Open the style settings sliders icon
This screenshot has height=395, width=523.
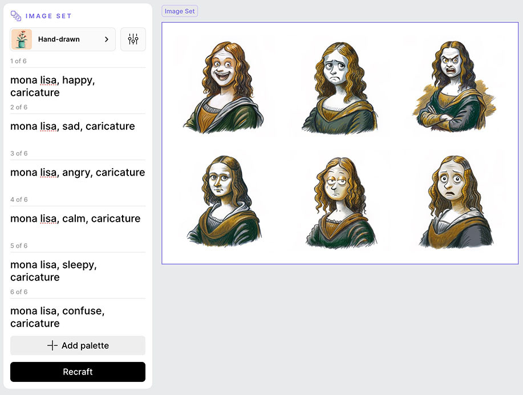133,39
